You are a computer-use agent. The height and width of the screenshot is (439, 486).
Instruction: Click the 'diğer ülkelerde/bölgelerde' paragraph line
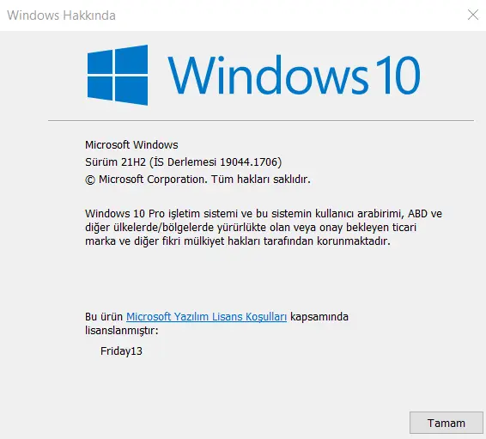[251, 228]
